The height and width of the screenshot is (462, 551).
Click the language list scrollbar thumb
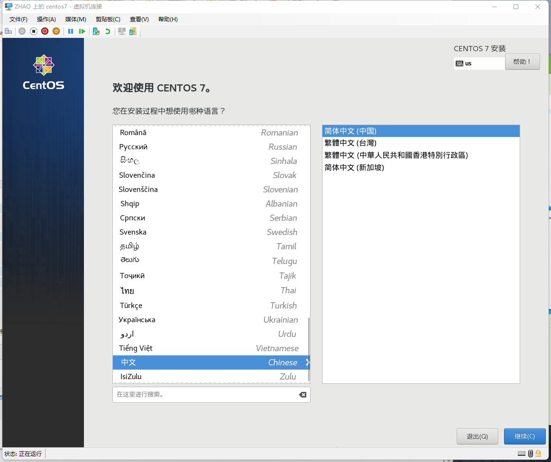309,350
